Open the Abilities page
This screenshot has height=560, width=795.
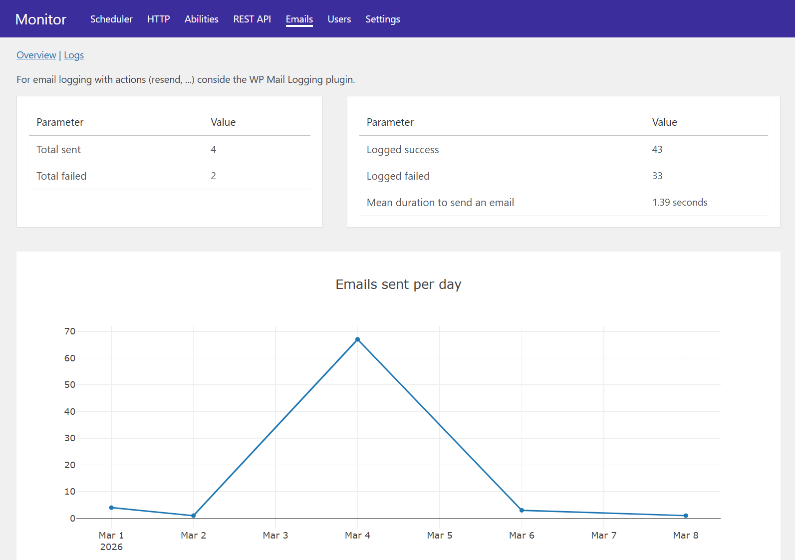[202, 19]
